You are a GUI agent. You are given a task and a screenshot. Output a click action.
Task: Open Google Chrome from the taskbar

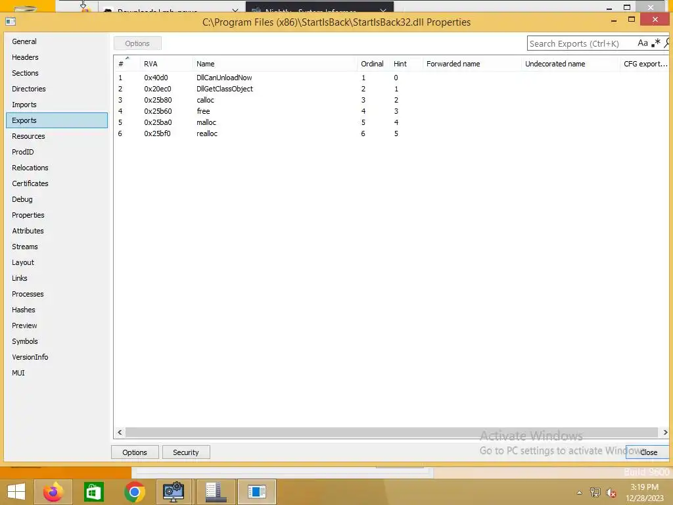click(x=134, y=492)
